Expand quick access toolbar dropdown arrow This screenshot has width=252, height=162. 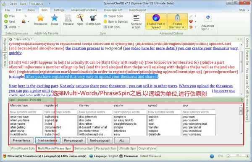pyautogui.click(x=50, y=3)
